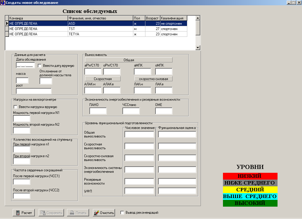Click УФП functional rating field
302x219 pixels.
click(177, 191)
